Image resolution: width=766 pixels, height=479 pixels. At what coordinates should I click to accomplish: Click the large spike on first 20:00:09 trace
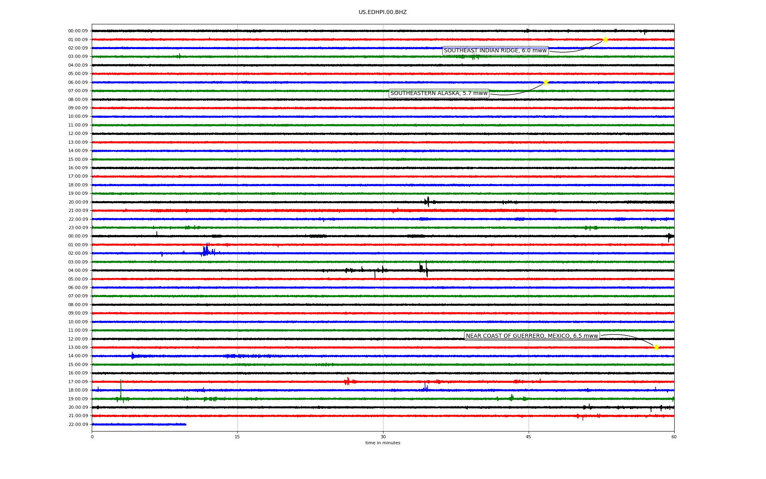coord(428,202)
